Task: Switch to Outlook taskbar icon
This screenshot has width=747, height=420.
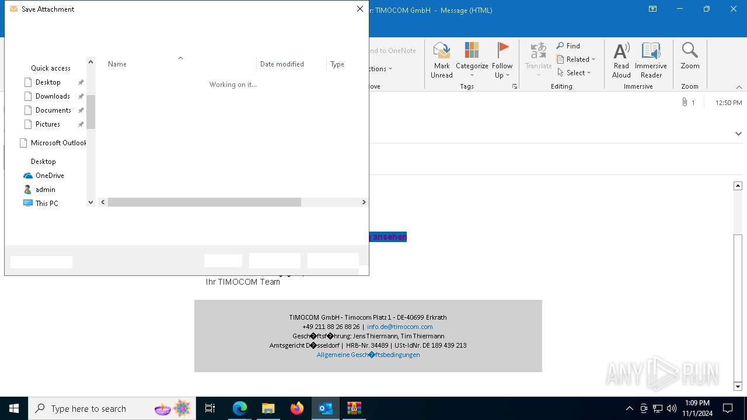Action: [x=326, y=408]
